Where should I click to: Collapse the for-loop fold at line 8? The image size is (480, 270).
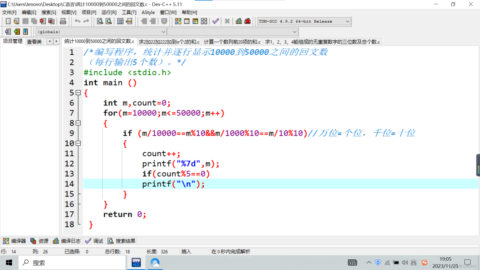point(78,123)
